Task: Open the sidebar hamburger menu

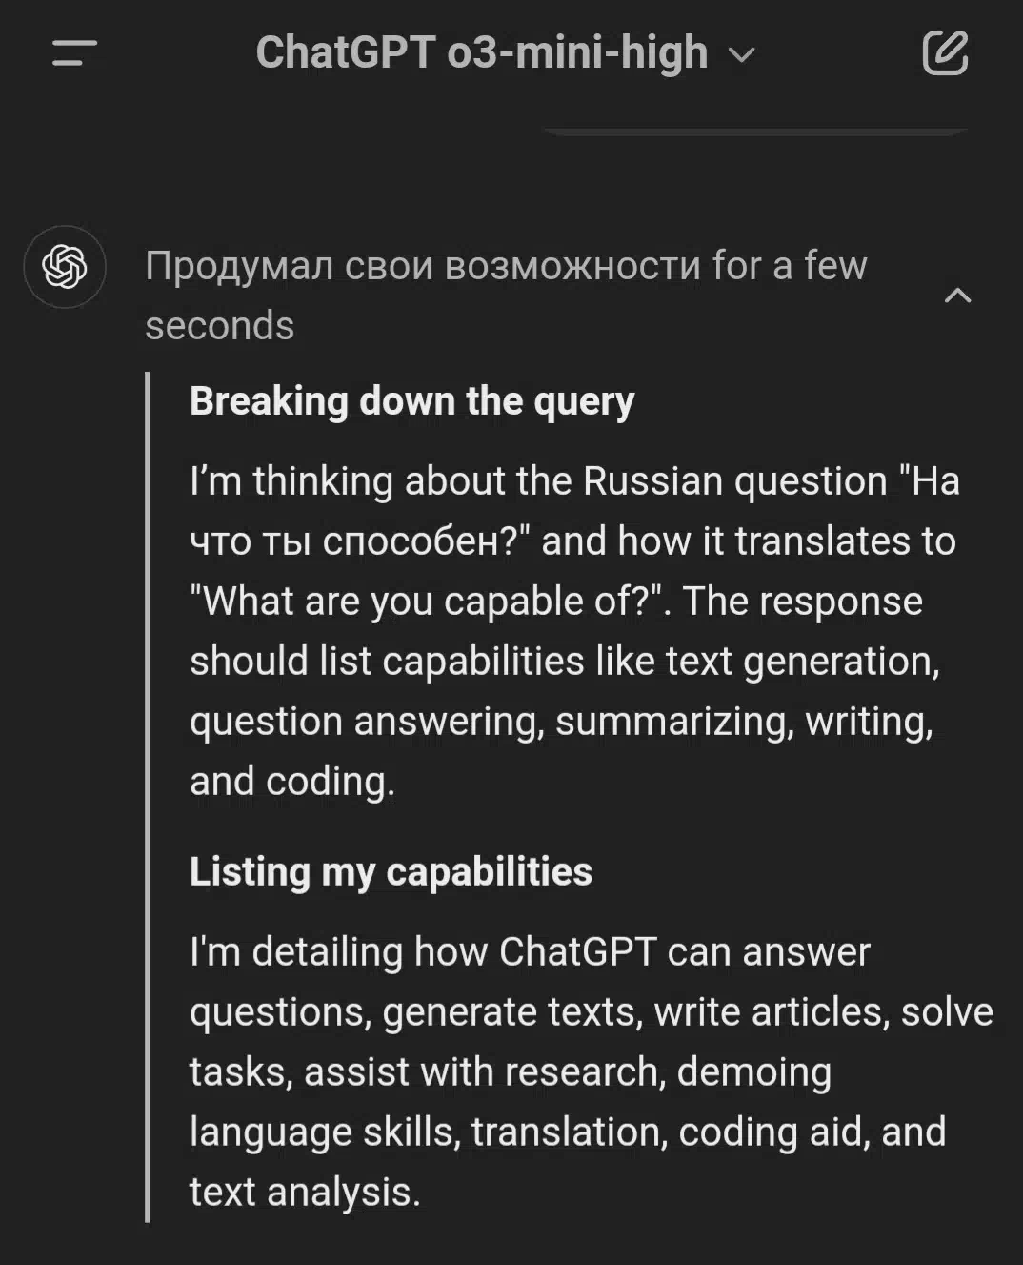Action: click(74, 53)
